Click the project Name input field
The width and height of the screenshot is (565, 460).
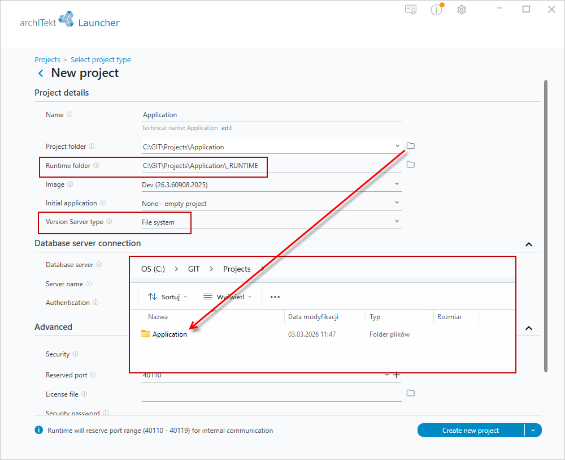pos(271,115)
